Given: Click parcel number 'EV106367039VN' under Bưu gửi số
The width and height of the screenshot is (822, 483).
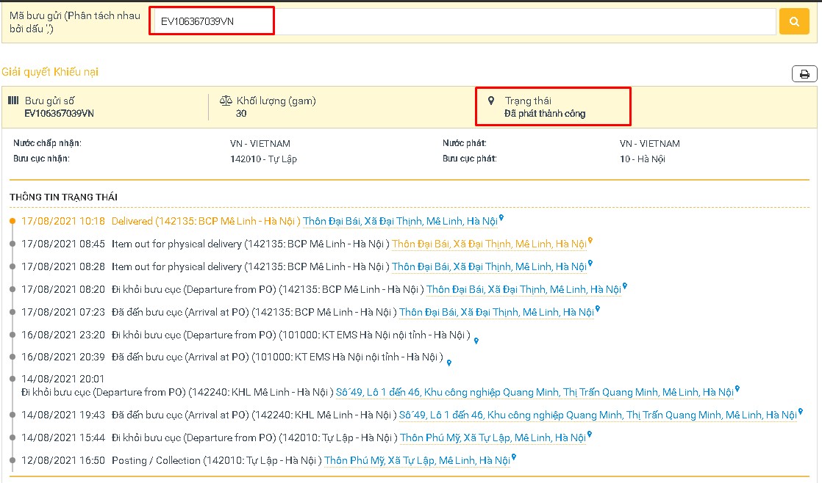Looking at the screenshot, I should point(60,114).
